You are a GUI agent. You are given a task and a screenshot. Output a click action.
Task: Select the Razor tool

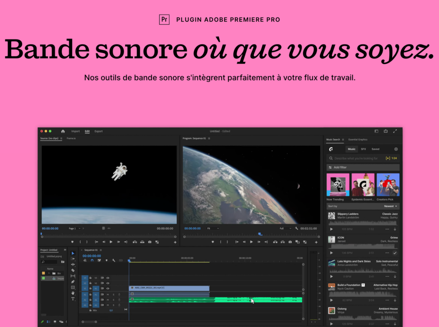73,270
